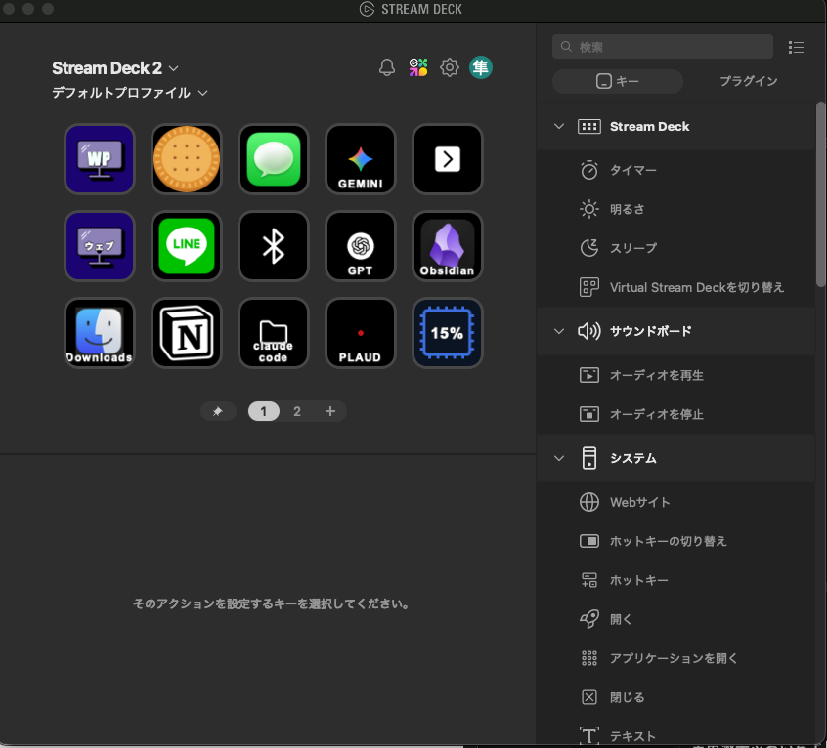Choose the ホットキーの切り替え action
Screen dimensions: 827x748
pyautogui.click(x=676, y=541)
